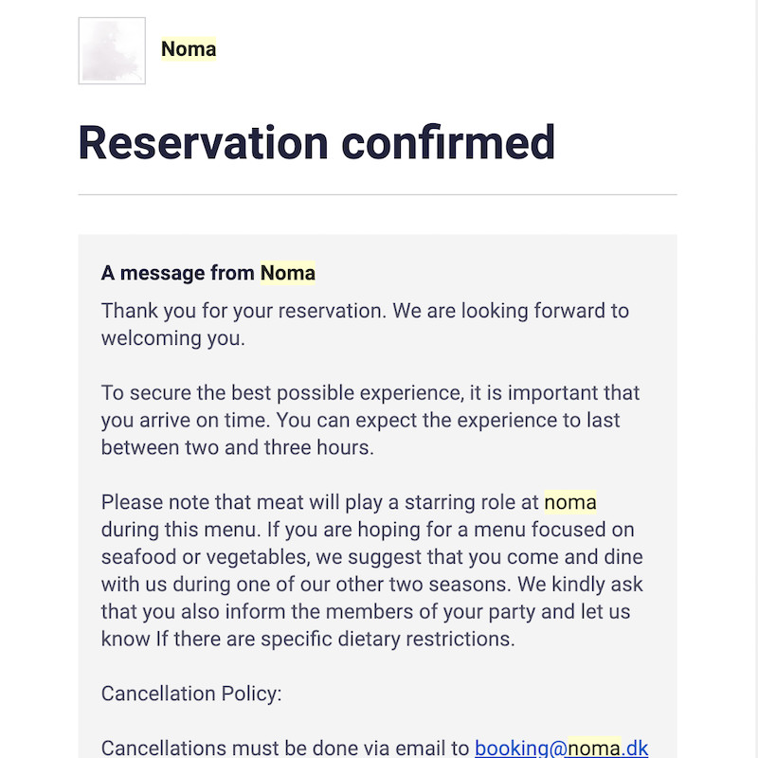Click the "Cancellation Policy:" label

pyautogui.click(x=191, y=694)
